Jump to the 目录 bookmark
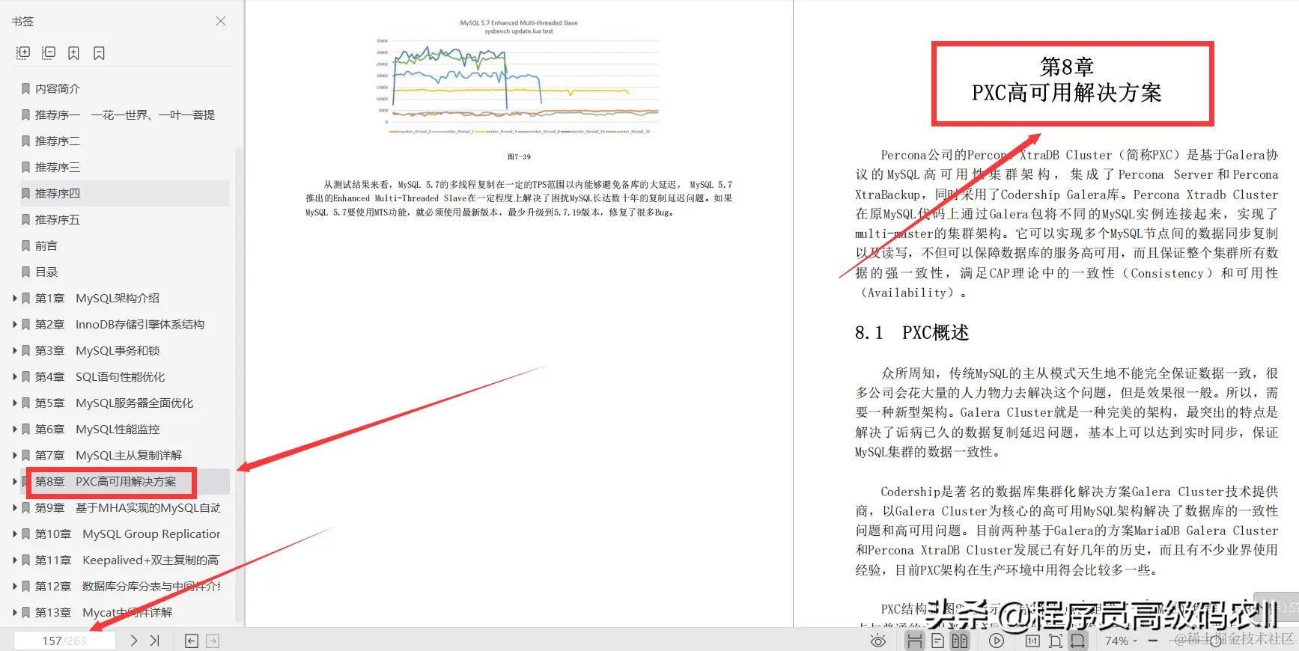1299x651 pixels. 46,272
